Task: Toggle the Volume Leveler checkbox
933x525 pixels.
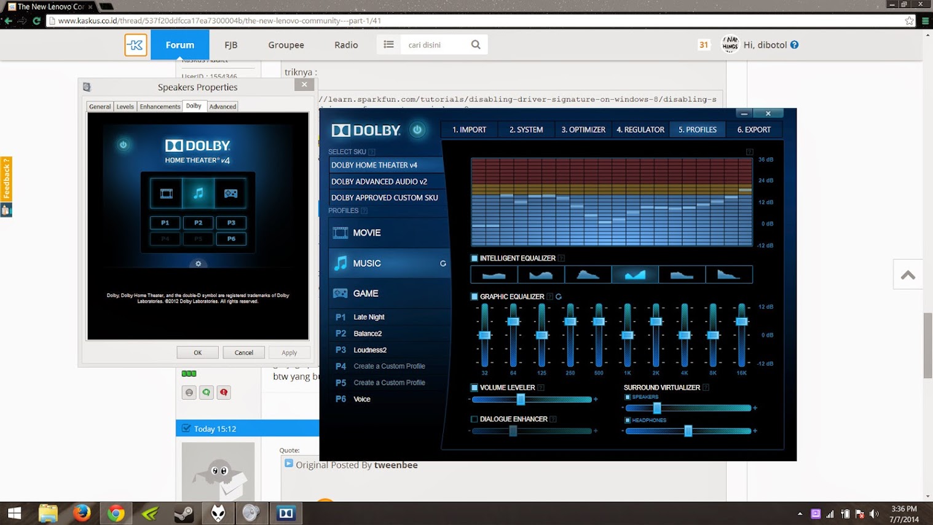Action: (474, 387)
